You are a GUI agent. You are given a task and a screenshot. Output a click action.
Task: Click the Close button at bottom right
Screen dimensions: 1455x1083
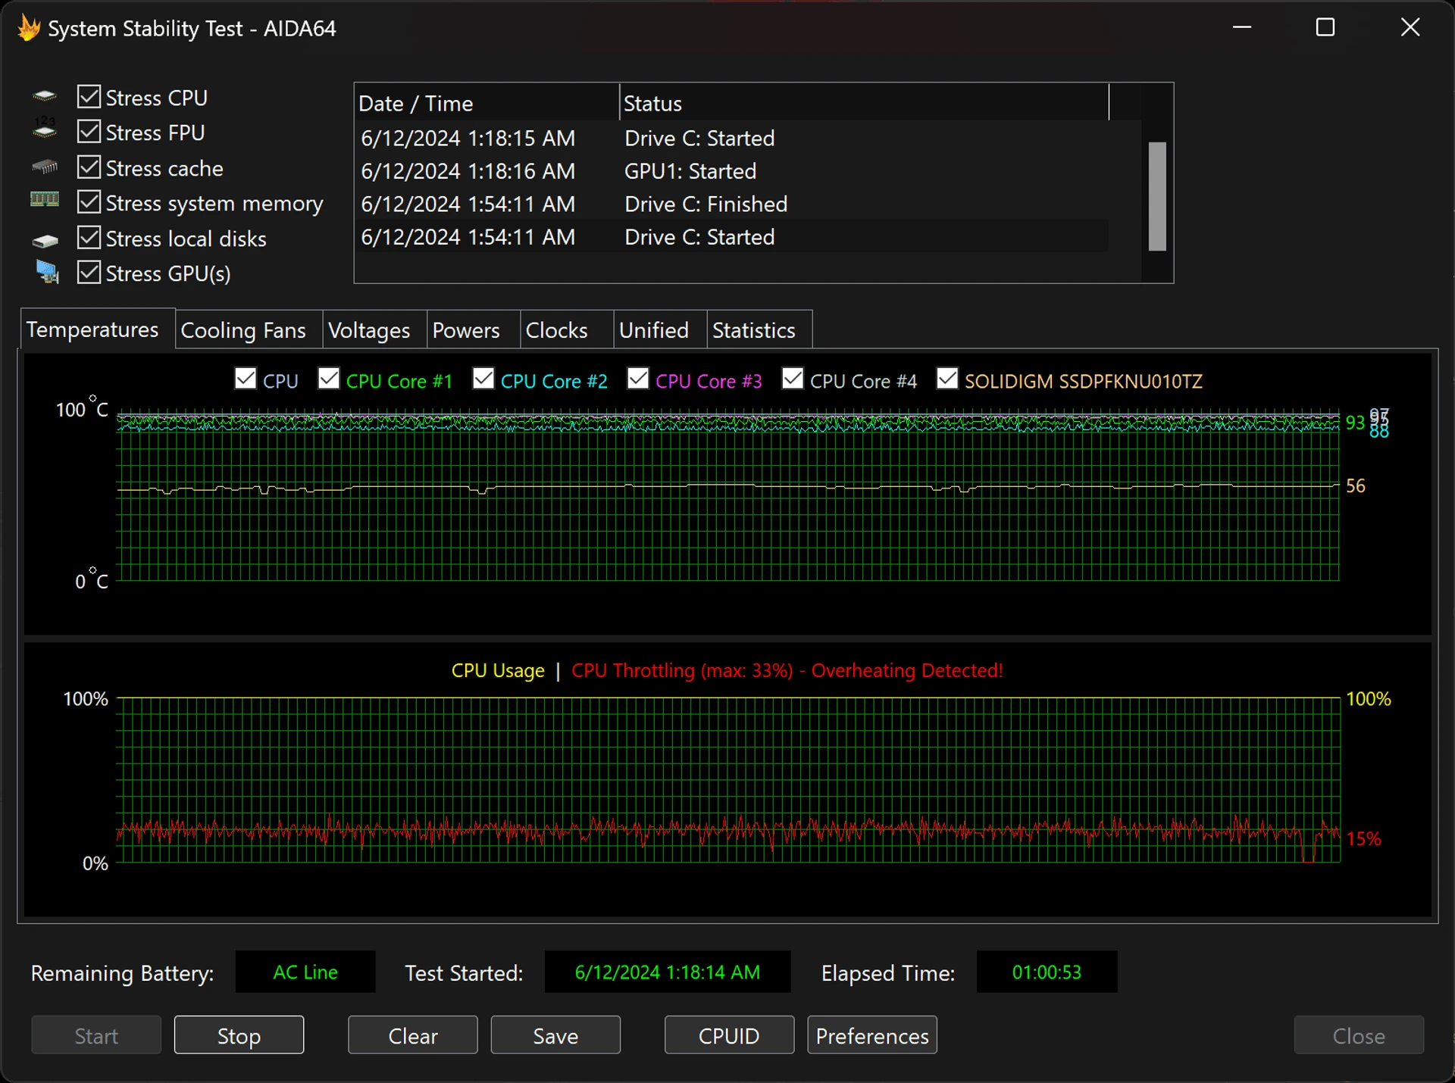click(1359, 1035)
